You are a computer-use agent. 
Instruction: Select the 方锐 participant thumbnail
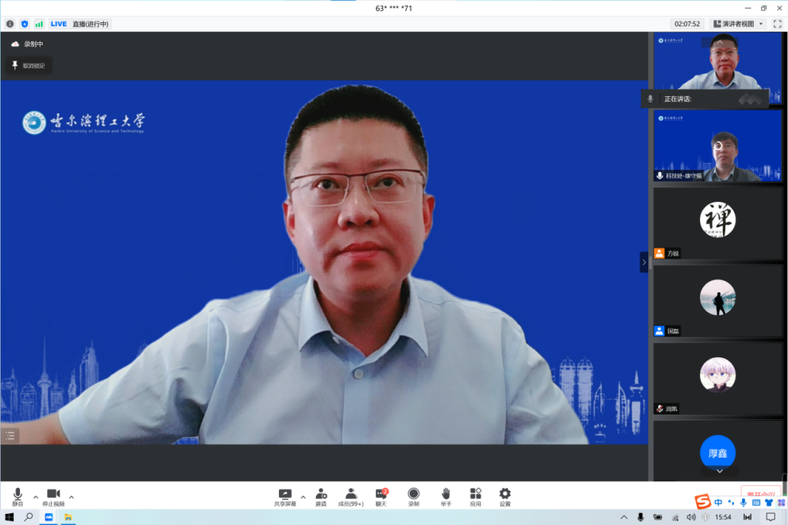point(717,223)
